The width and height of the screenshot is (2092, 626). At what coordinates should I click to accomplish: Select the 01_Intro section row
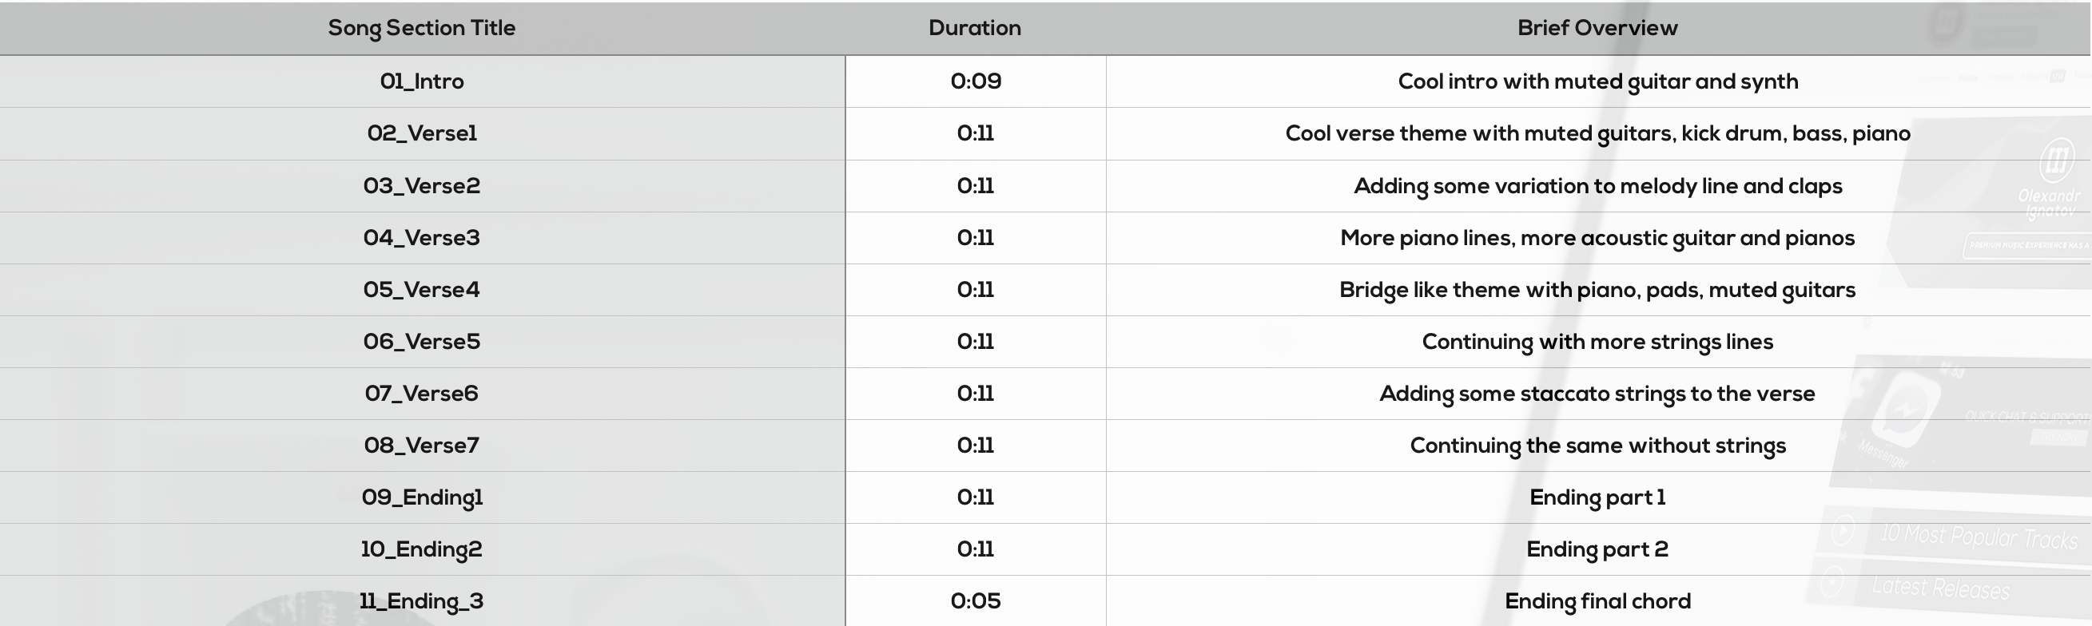[421, 81]
